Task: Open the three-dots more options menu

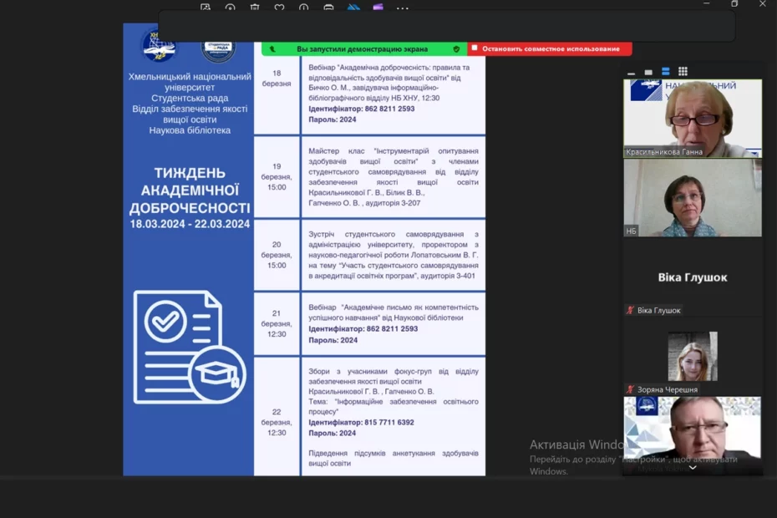Action: (x=403, y=8)
